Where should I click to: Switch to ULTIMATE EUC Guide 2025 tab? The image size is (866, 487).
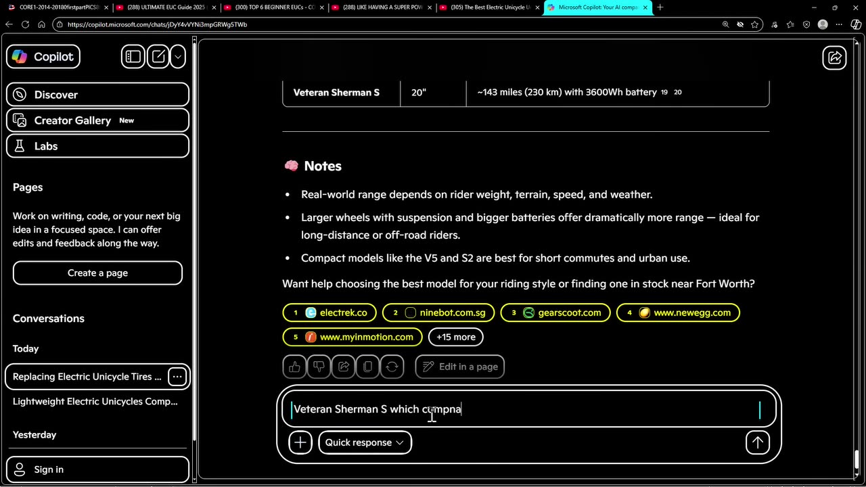[166, 7]
